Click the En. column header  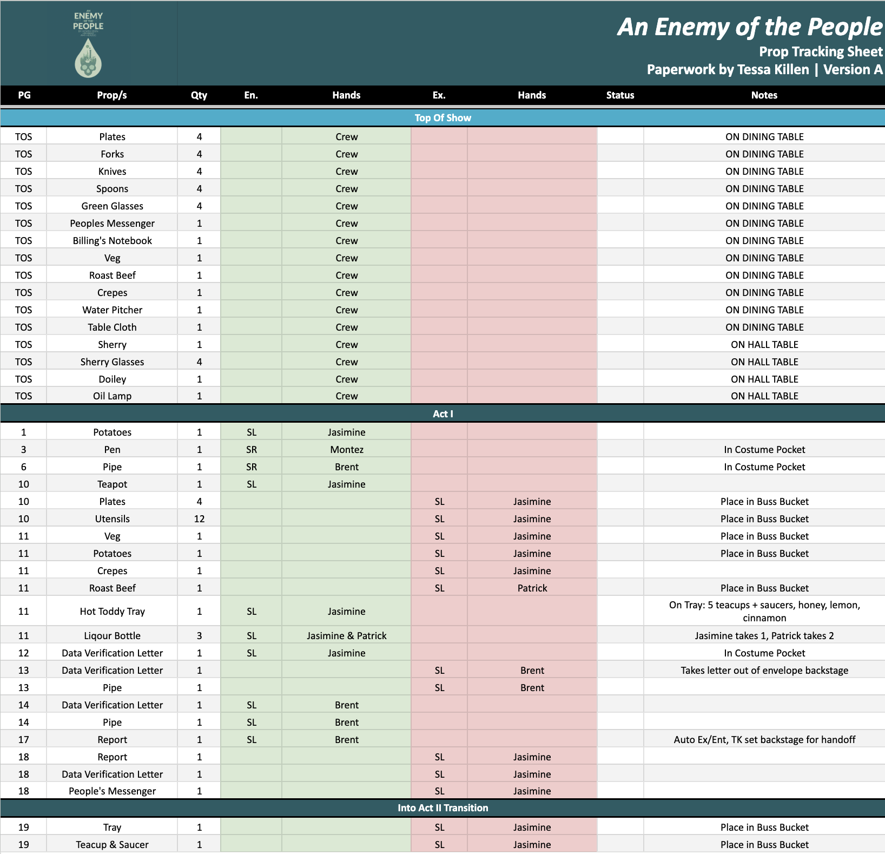point(251,95)
